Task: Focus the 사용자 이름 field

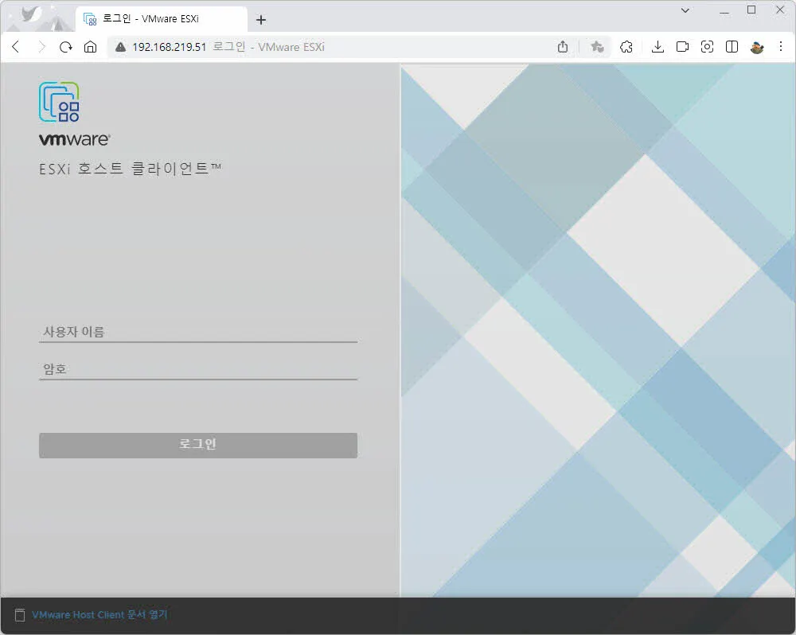Action: tap(197, 332)
